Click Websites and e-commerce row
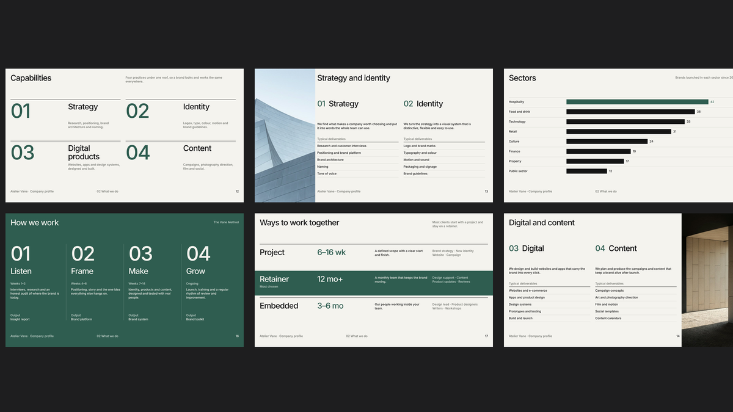This screenshot has width=733, height=412. coord(550,291)
